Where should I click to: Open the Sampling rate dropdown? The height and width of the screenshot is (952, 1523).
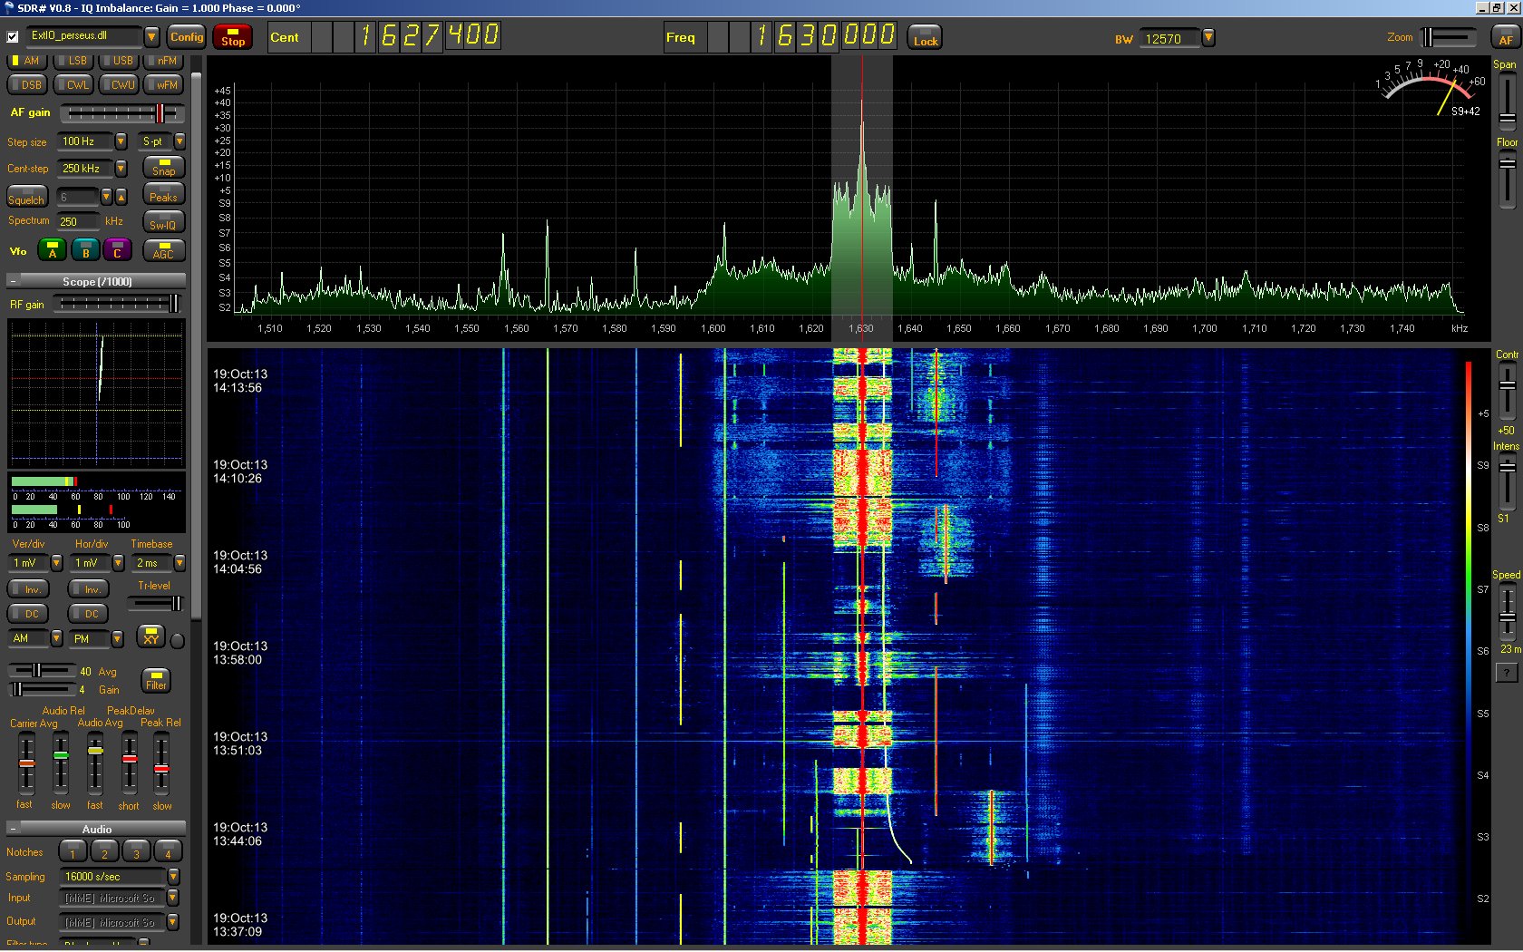(x=173, y=877)
